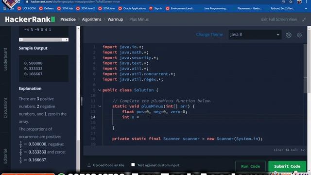Show more bookmarks overflow chevron

tap(306, 9)
